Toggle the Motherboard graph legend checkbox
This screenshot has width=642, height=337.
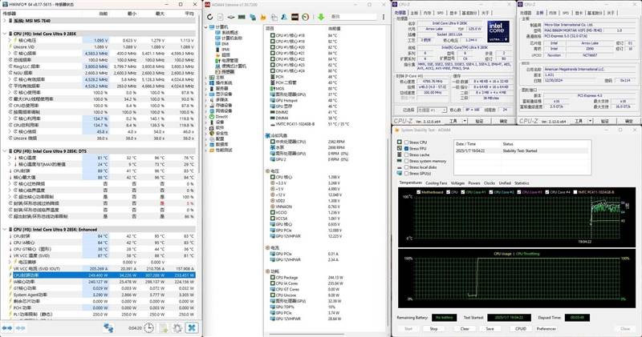[418, 192]
